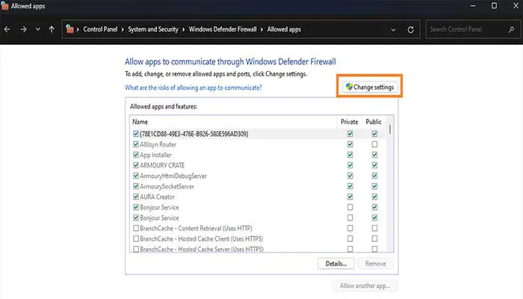Image resolution: width=523 pixels, height=299 pixels.
Task: Open the risks of allowing an app link
Action: tap(194, 87)
